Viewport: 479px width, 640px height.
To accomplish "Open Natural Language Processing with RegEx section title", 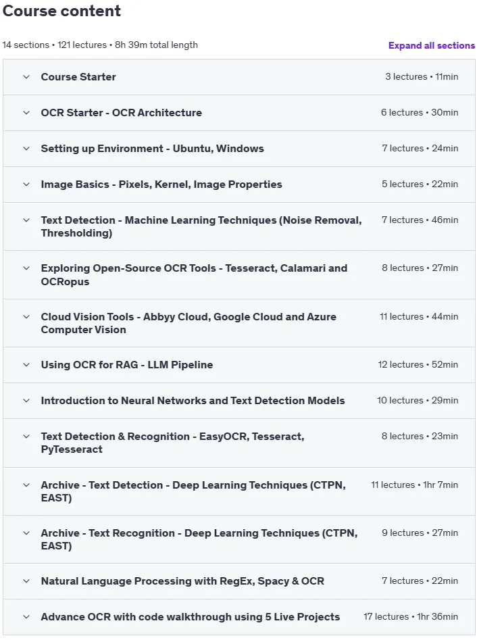I will click(182, 581).
